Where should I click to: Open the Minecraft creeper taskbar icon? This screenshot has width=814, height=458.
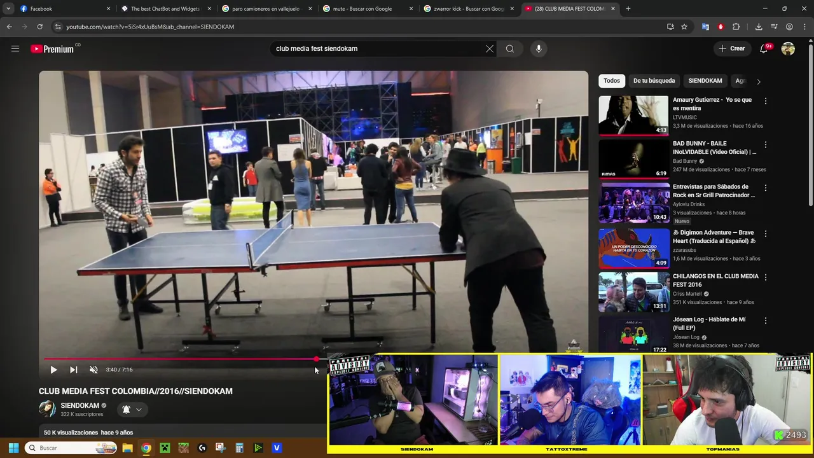(165, 448)
